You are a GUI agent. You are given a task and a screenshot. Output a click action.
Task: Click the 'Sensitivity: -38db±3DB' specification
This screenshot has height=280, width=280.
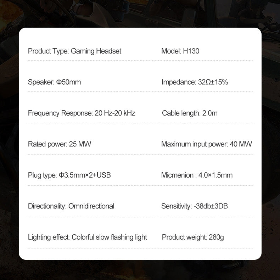tap(194, 206)
